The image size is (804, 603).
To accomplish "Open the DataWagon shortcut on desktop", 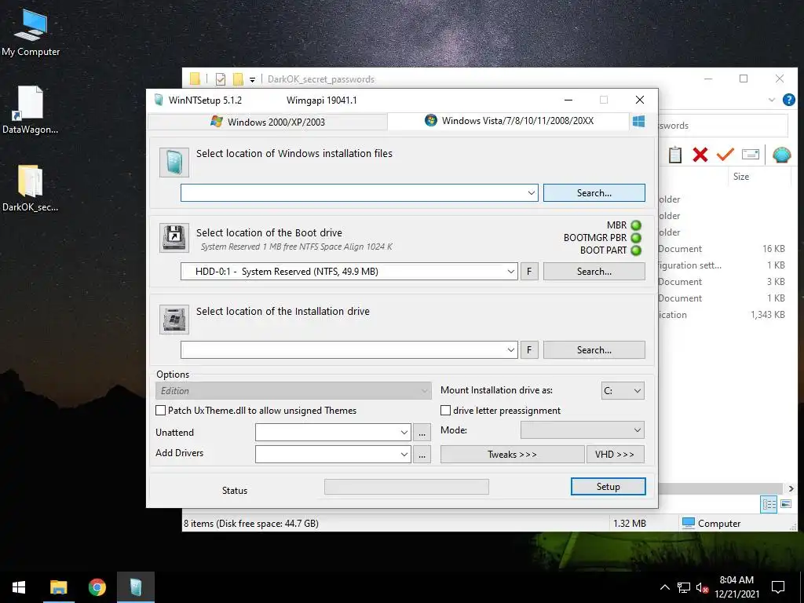I will tap(31, 110).
